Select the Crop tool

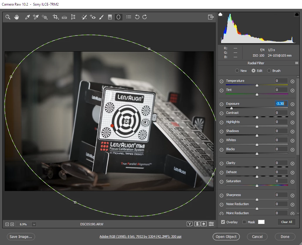(56, 17)
